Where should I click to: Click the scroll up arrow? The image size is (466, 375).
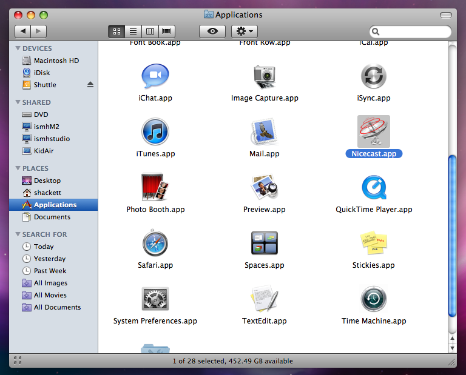[452, 338]
